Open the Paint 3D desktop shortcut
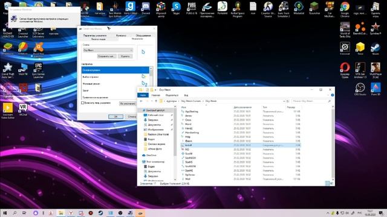This screenshot has height=217, width=387. (376, 89)
